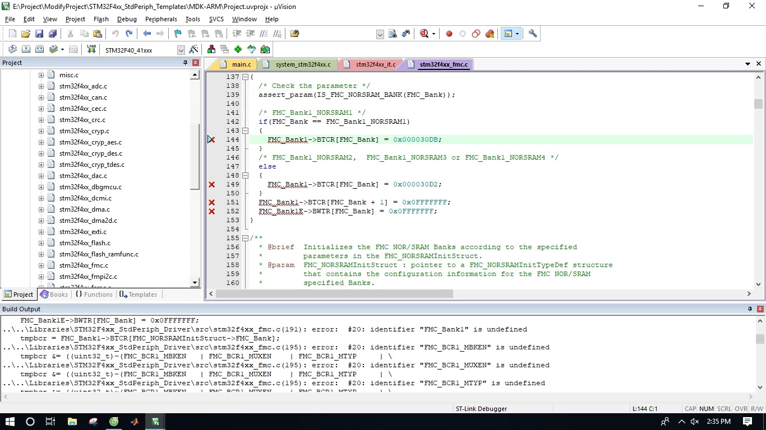Open the Flash menu
Image resolution: width=766 pixels, height=430 pixels.
(x=101, y=19)
